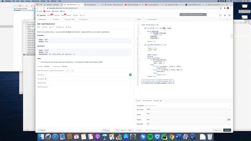
Task: Open the LeetCode profile avatar menu
Action: pyautogui.click(x=229, y=15)
